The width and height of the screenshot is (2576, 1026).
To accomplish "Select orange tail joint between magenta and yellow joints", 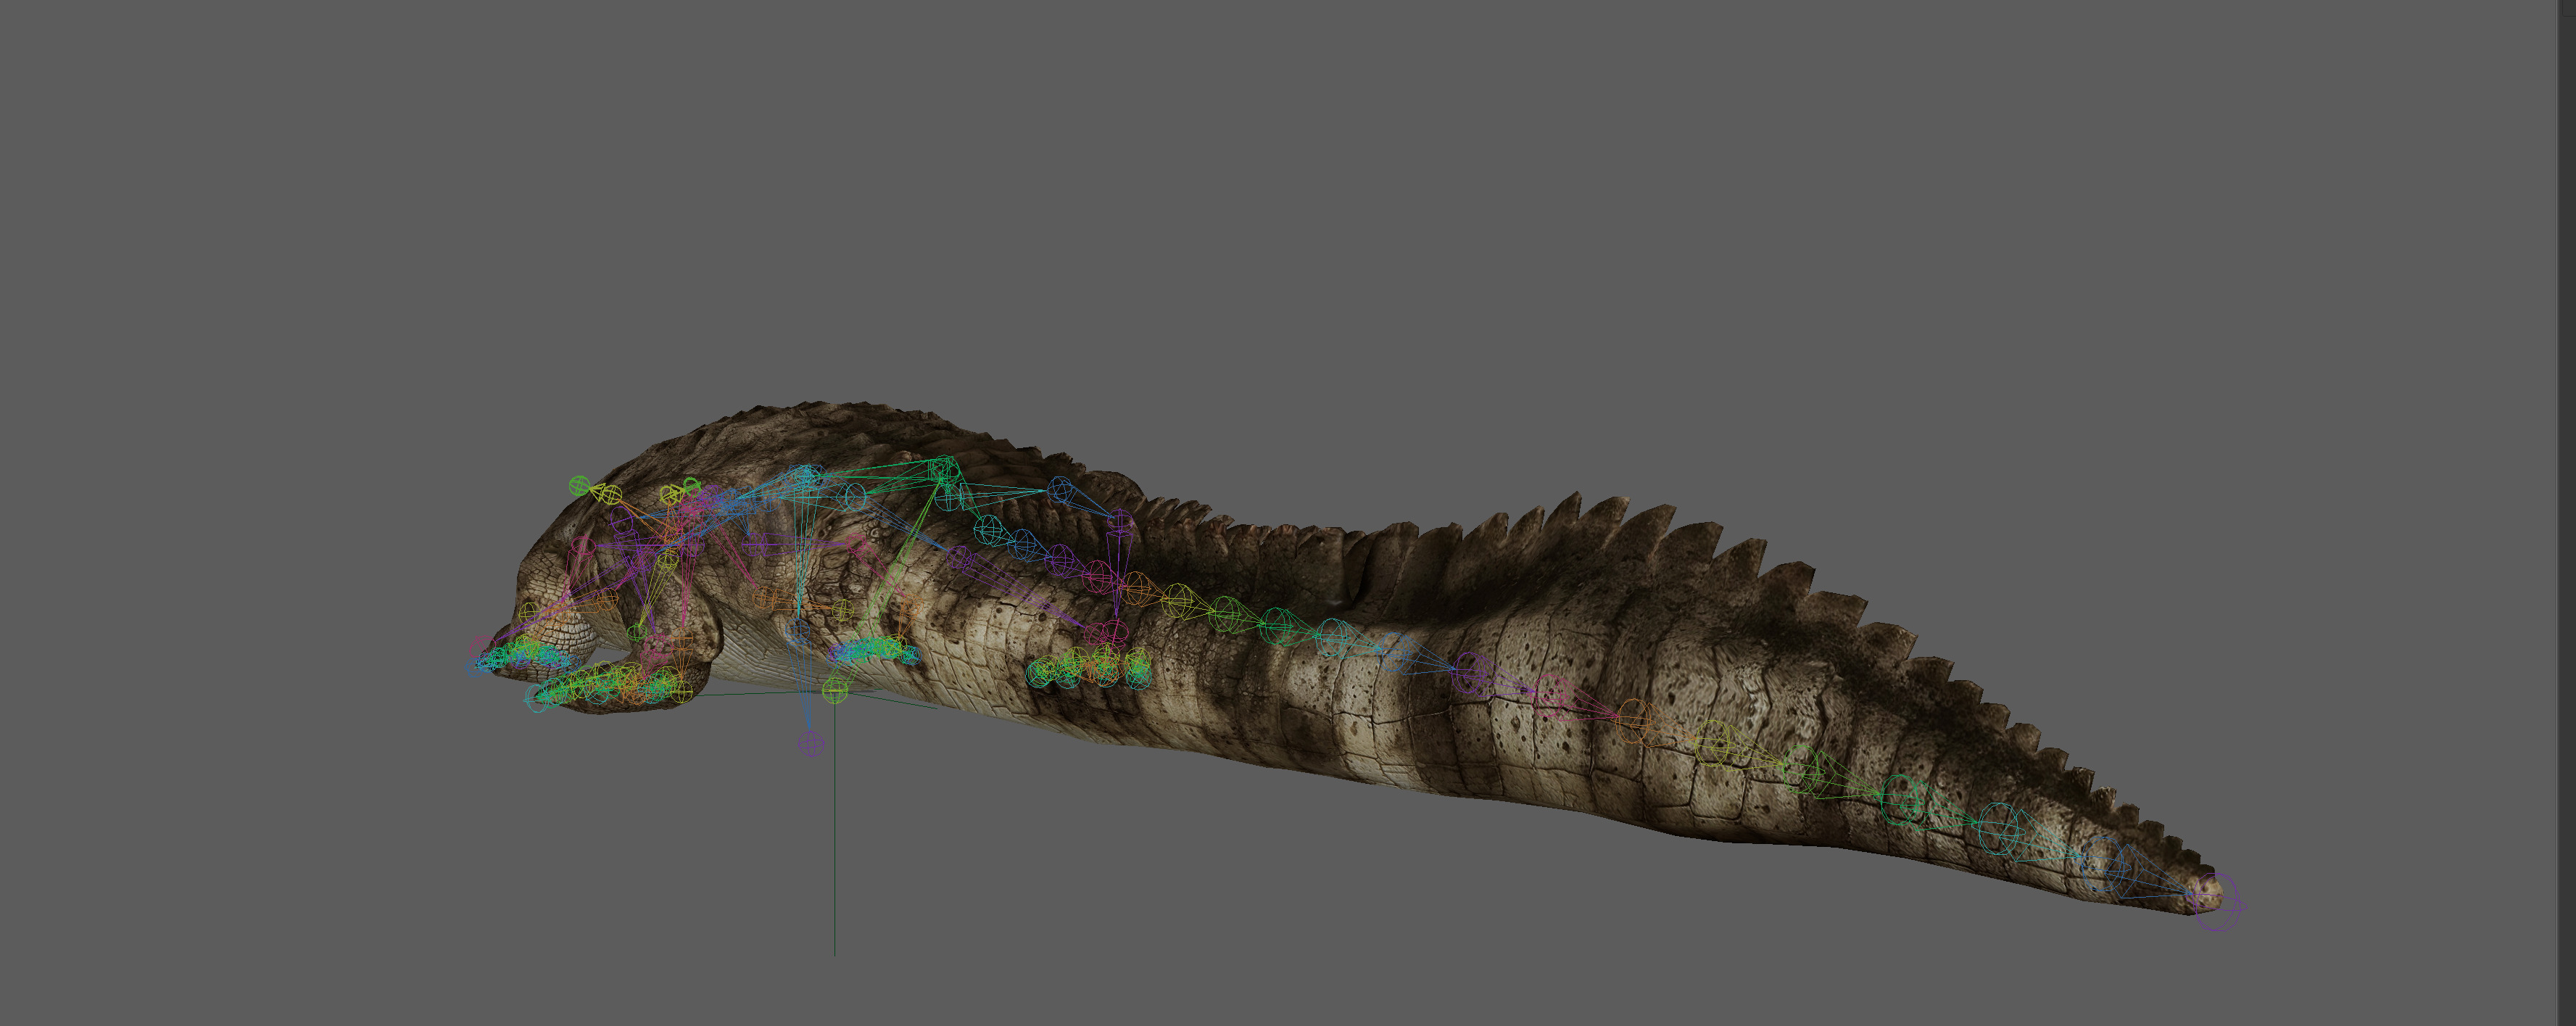I will pos(1634,720).
